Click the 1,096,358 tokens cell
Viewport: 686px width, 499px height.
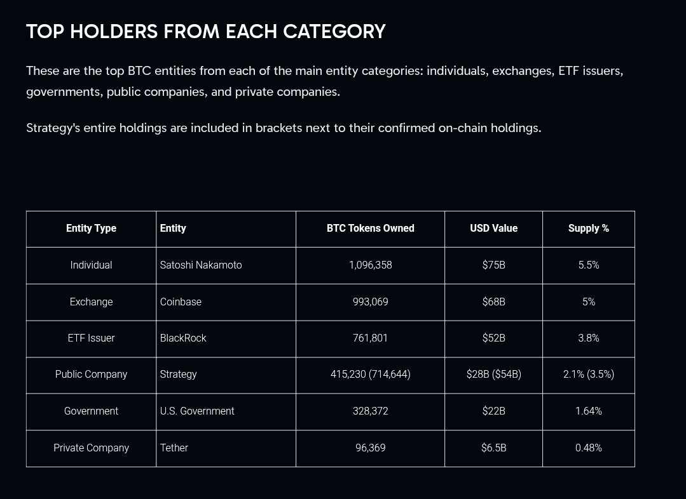click(x=370, y=265)
